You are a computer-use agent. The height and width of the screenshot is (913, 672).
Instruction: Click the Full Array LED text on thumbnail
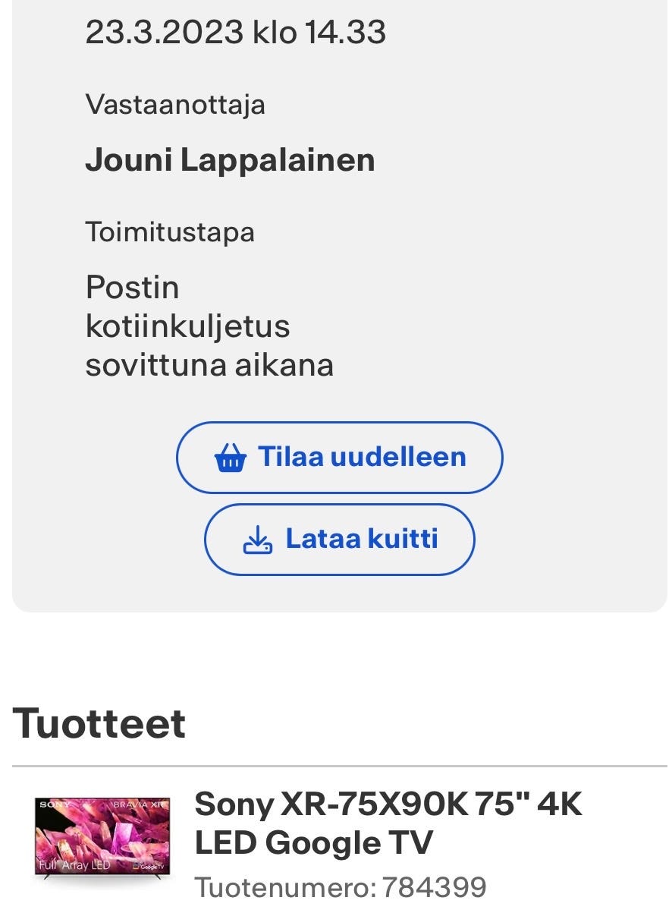tap(74, 864)
